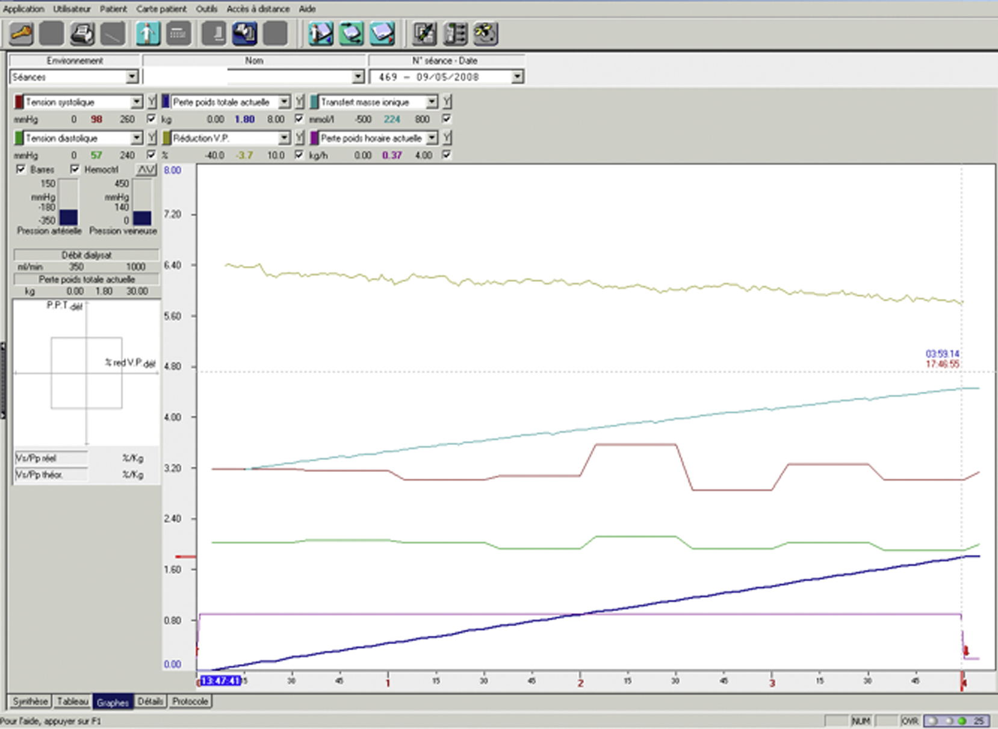Click the zigzag curve button beside Hemoctrl
The height and width of the screenshot is (729, 998).
(146, 170)
